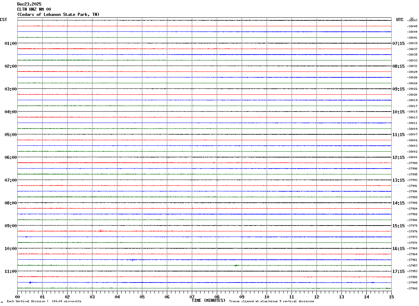Viewport: 419px width, 306px height.
Task: Click the DC offset value "-38007"
Action: point(412,134)
